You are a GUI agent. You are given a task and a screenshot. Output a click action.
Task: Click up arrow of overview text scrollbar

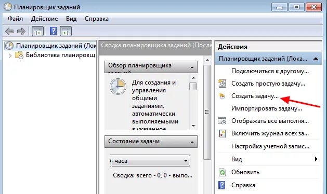coord(193,78)
